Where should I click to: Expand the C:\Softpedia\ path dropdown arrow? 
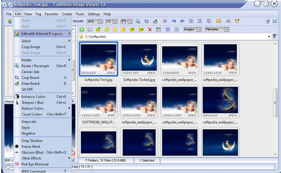tap(269, 37)
